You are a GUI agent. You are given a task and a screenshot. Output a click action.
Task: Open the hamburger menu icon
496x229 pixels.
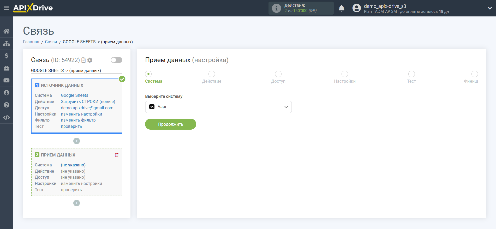click(7, 8)
